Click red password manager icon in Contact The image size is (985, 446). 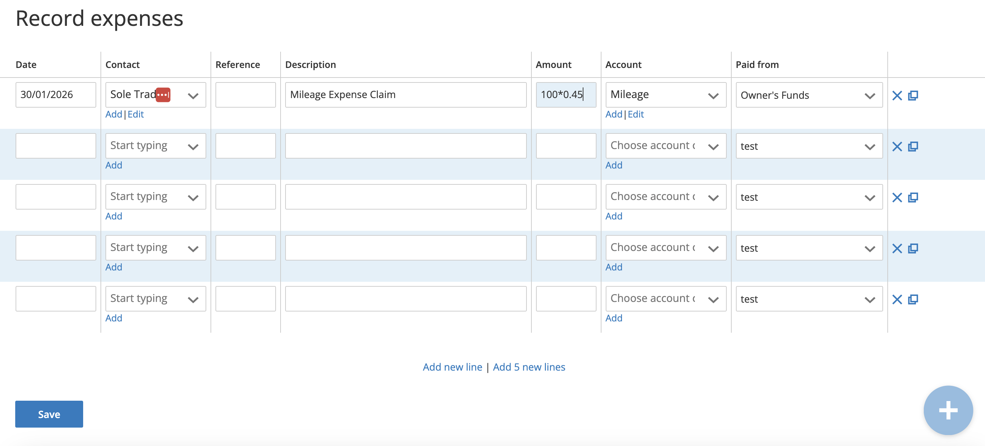(x=163, y=95)
